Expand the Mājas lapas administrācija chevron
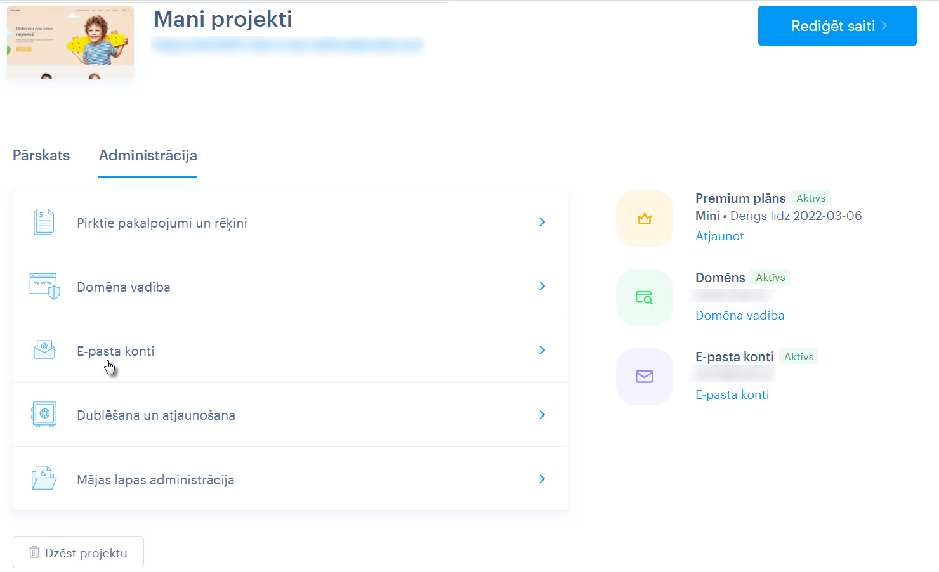This screenshot has width=939, height=572. [x=542, y=479]
